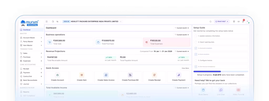Open the user profile avatar

(247, 22)
